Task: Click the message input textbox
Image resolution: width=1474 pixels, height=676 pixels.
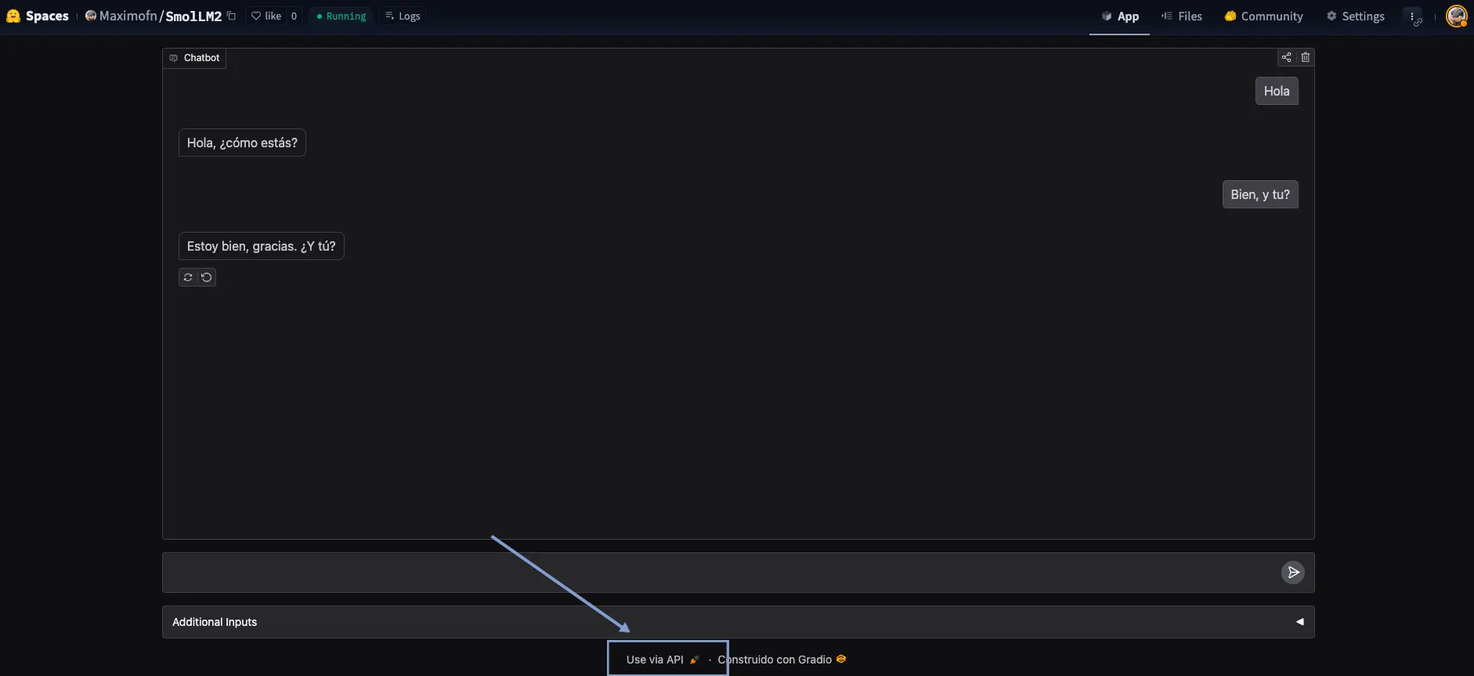Action: (721, 573)
